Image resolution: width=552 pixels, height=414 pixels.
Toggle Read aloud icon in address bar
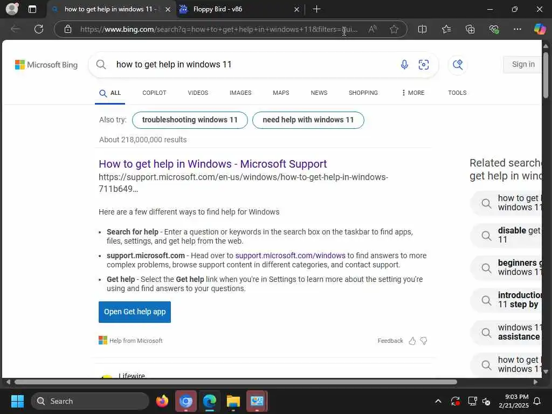[372, 29]
